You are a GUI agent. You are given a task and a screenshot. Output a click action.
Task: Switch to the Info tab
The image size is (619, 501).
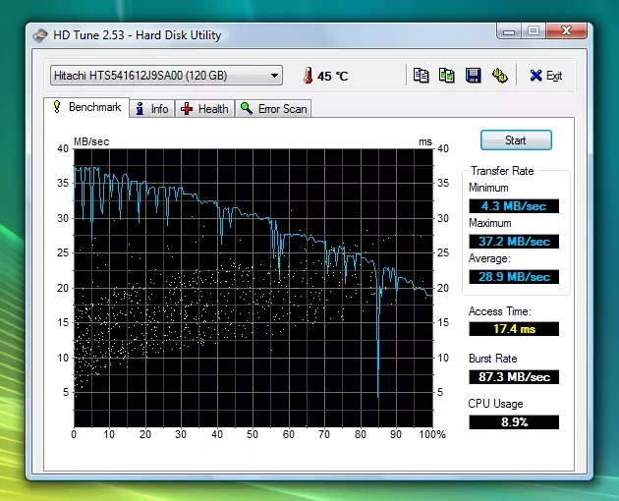pos(152,109)
